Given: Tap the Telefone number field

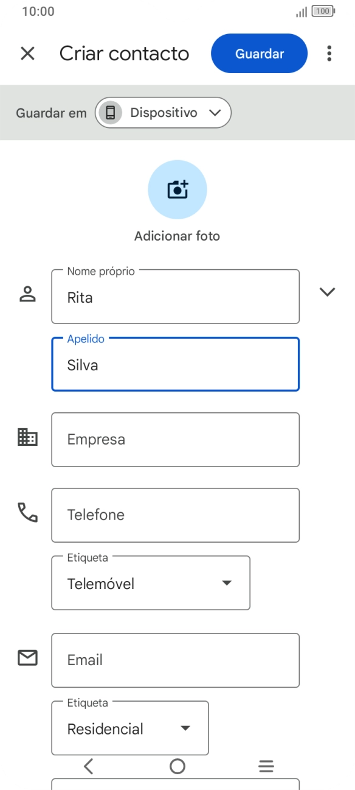Looking at the screenshot, I should pyautogui.click(x=175, y=515).
